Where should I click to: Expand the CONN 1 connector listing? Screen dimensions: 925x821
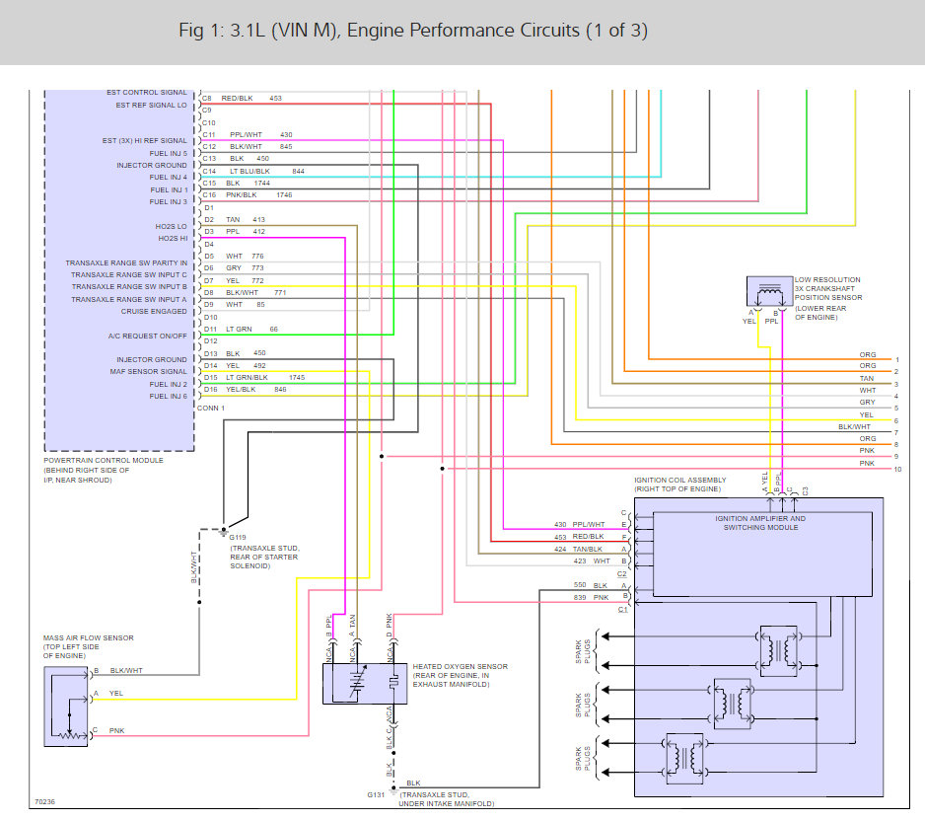(212, 408)
